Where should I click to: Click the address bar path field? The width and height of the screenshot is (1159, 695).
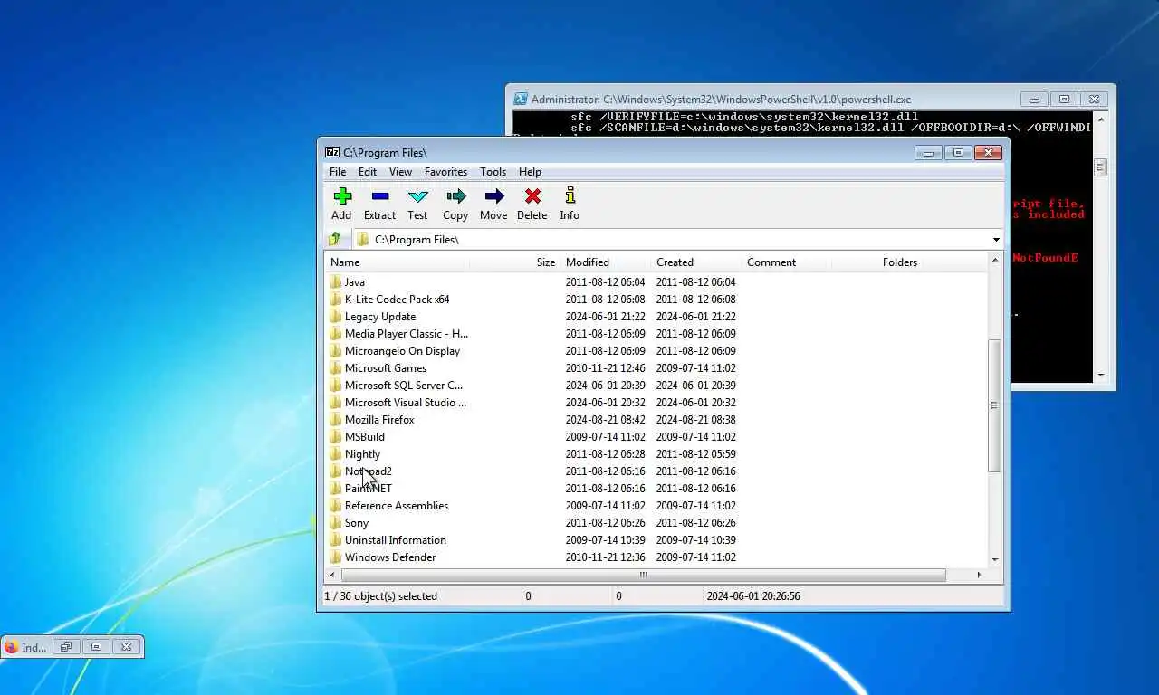click(670, 240)
